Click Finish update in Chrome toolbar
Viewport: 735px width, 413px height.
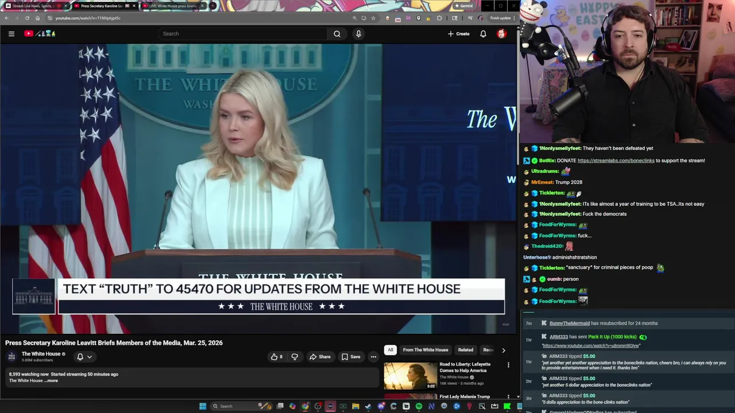500,18
